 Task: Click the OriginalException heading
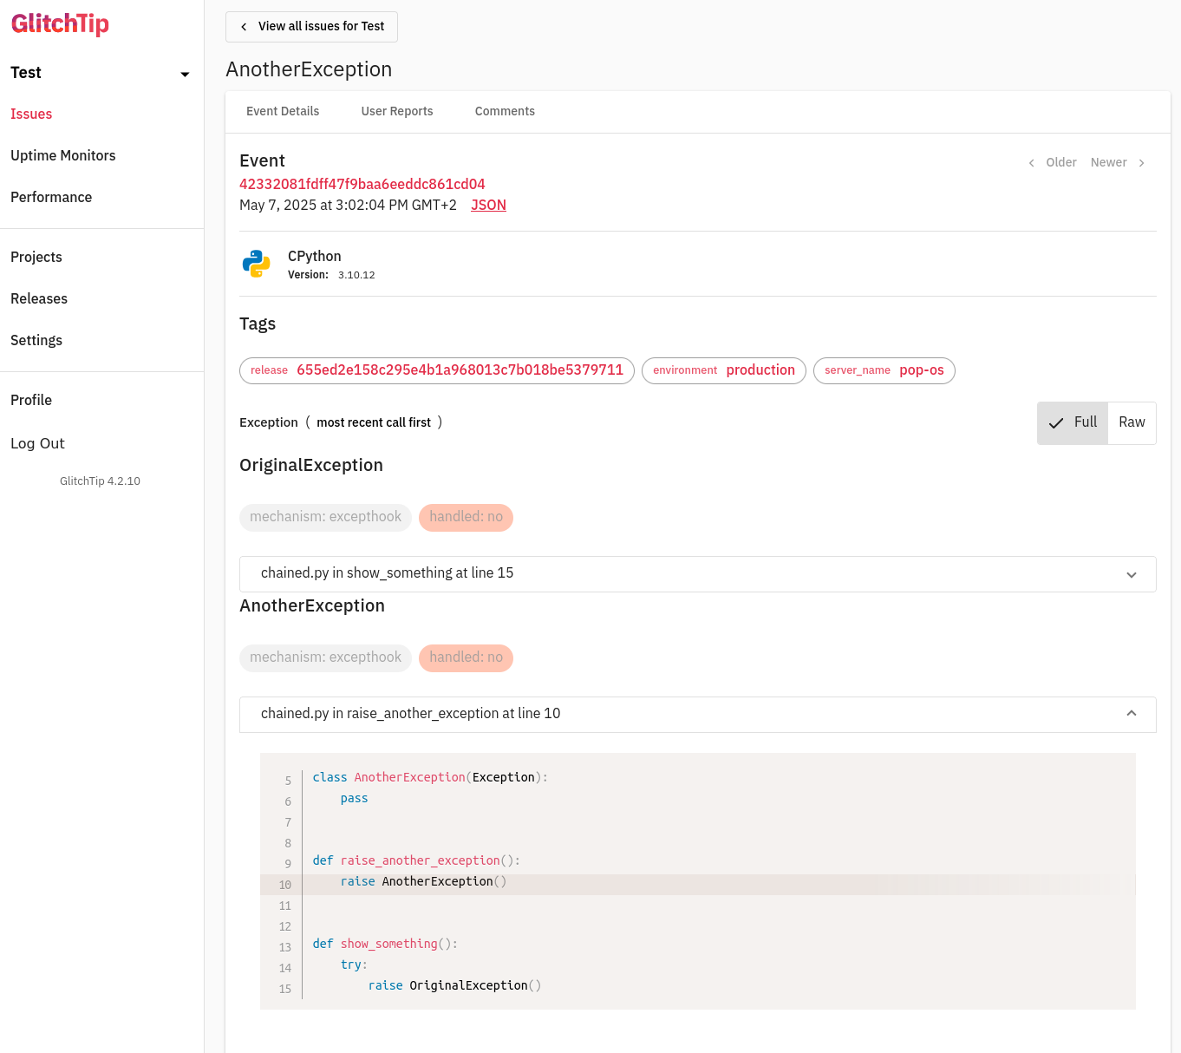pos(311,465)
